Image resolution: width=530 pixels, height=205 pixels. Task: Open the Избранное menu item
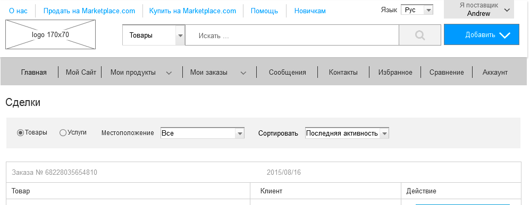tap(395, 73)
